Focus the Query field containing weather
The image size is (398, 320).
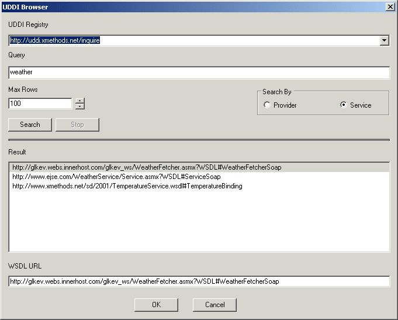click(199, 72)
